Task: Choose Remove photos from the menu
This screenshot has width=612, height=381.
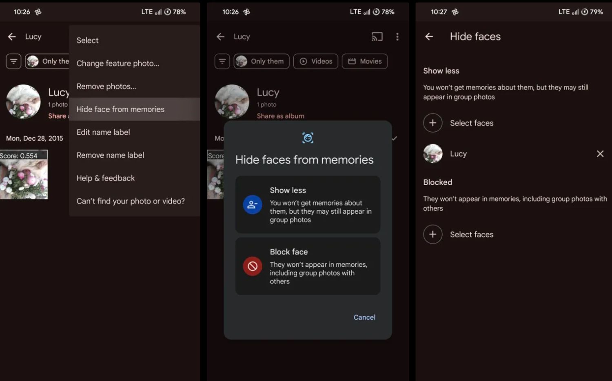Action: point(106,86)
